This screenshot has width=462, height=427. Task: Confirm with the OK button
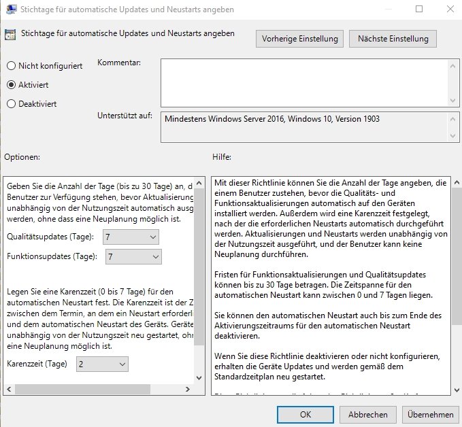pos(306,415)
